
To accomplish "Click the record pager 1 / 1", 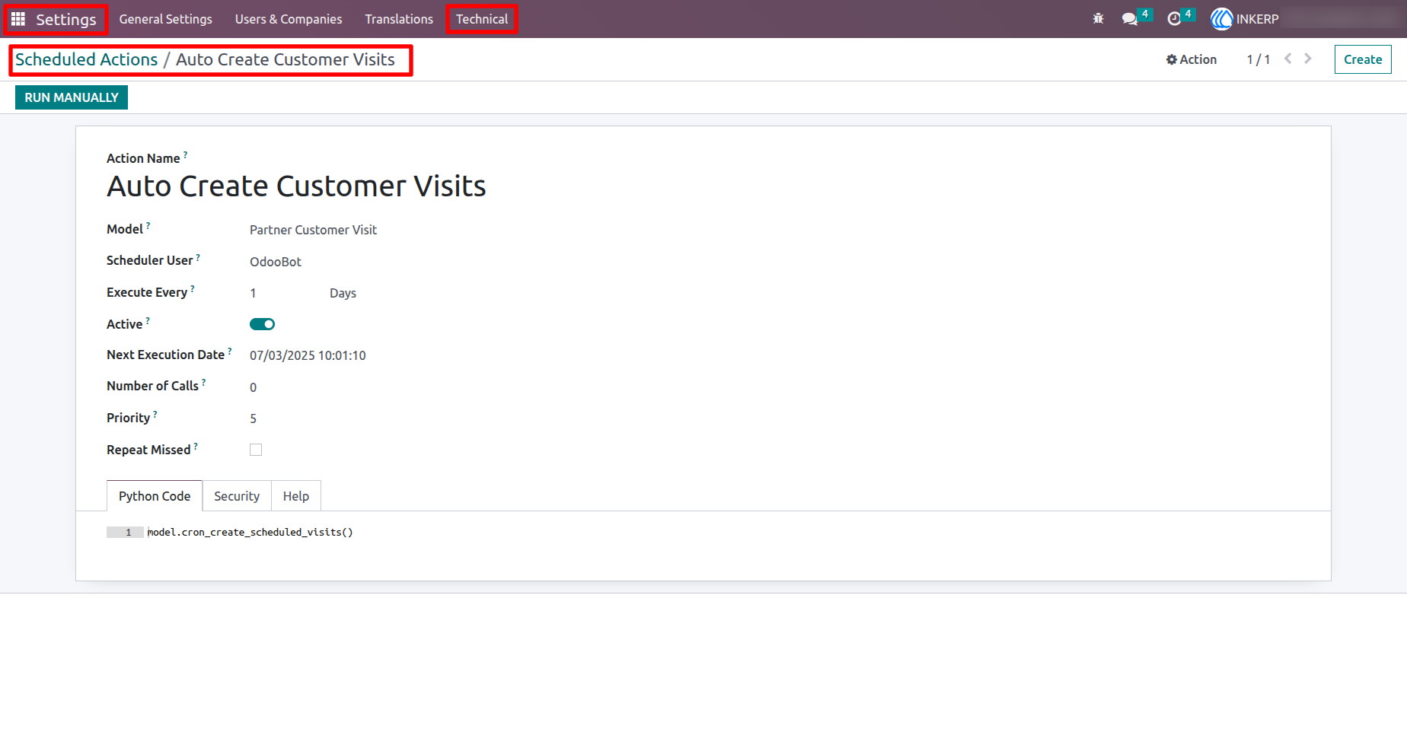I will (x=1258, y=59).
